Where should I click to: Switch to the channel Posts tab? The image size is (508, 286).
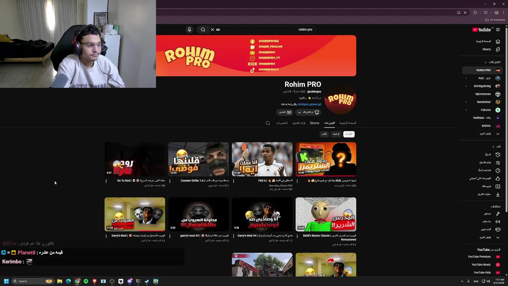point(282,123)
